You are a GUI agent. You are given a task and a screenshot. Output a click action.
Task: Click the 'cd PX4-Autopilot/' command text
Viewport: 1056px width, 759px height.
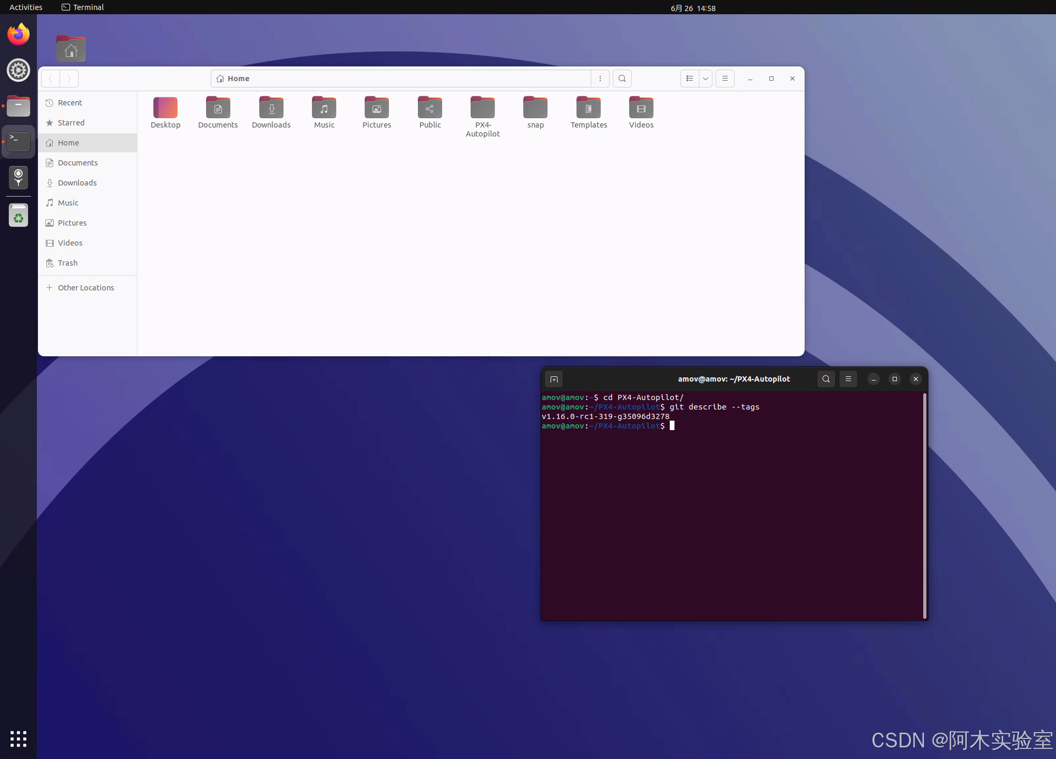643,397
